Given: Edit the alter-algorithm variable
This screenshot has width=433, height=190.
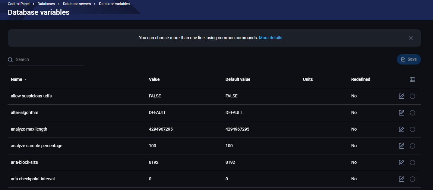Looking at the screenshot, I should 401,113.
